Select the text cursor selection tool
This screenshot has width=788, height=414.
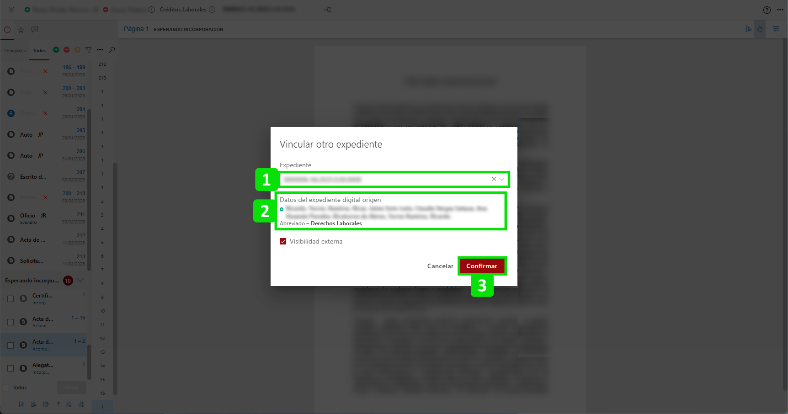[x=748, y=29]
